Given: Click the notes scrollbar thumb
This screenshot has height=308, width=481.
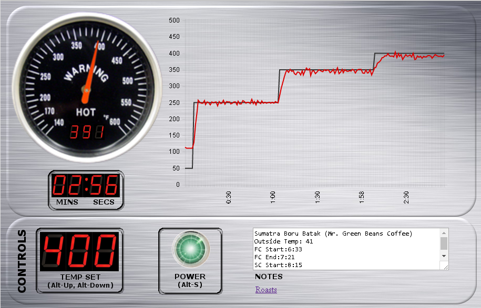Looking at the screenshot, I should [x=444, y=243].
